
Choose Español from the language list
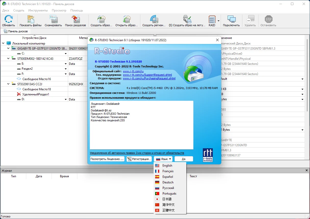170,177
